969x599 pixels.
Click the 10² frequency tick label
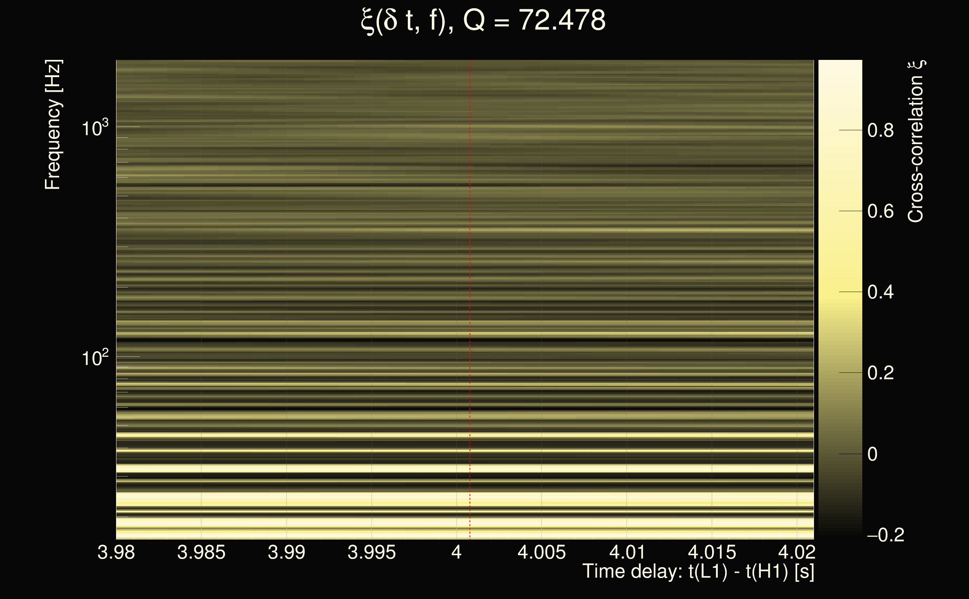(95, 358)
